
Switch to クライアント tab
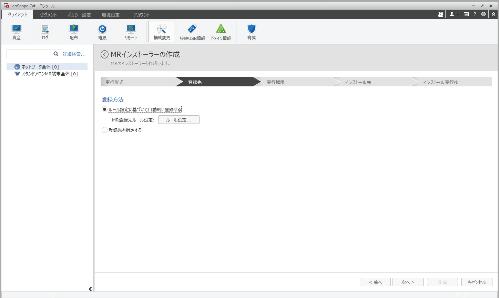[18, 14]
